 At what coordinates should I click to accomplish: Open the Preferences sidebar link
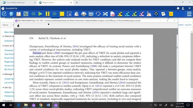[9, 96]
